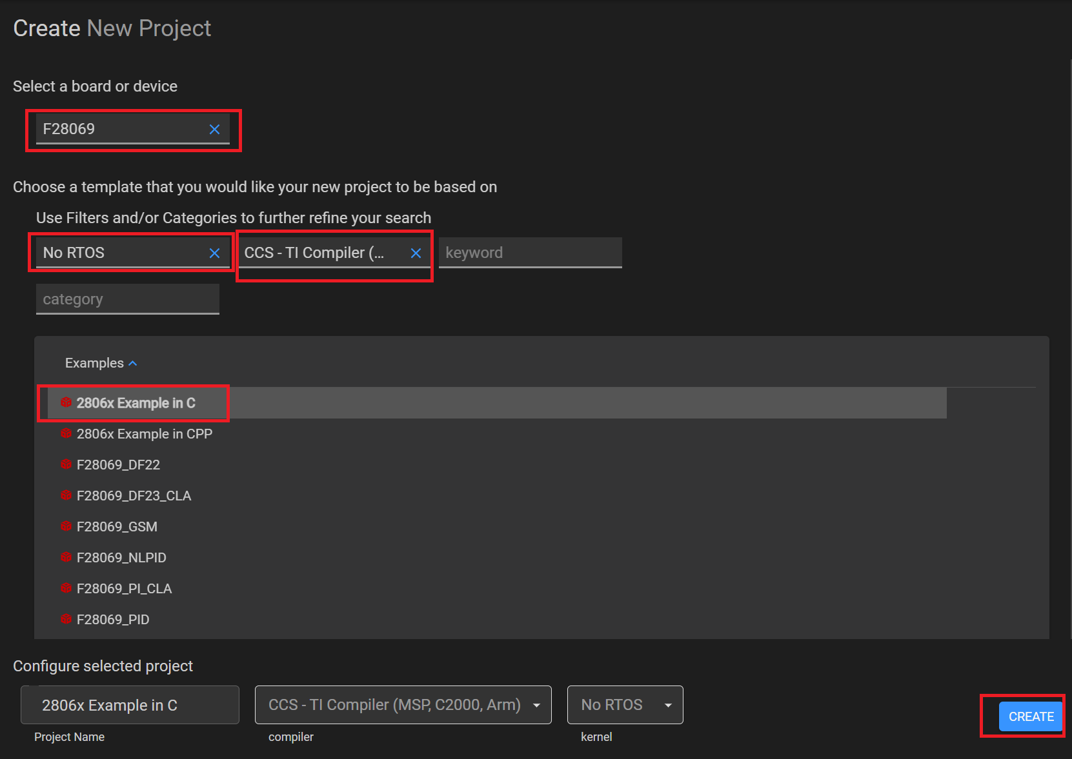The height and width of the screenshot is (759, 1072).
Task: Open the kernel No RTOS dropdown
Action: point(625,705)
